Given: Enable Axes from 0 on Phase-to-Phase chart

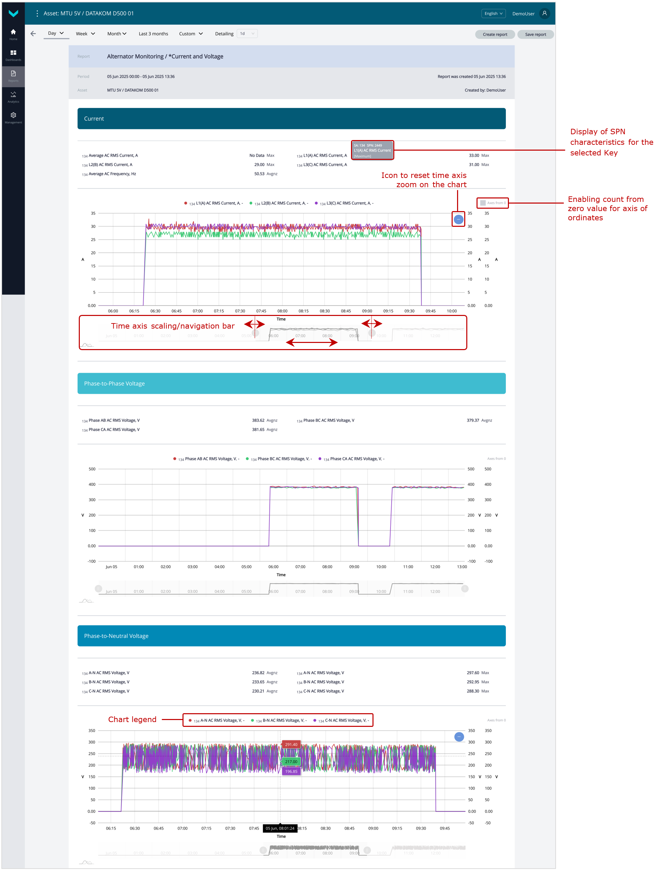Looking at the screenshot, I should coord(496,459).
